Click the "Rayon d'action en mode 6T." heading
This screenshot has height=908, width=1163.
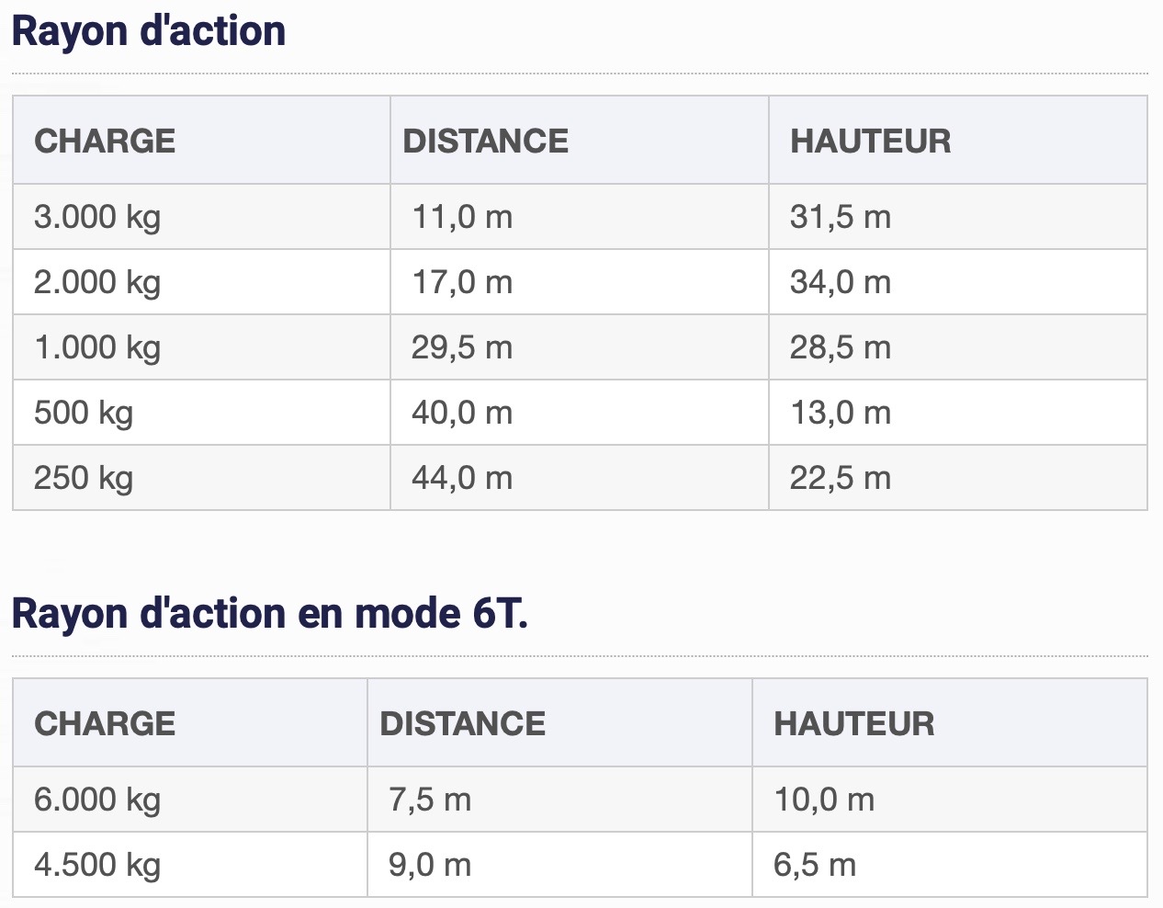pyautogui.click(x=270, y=614)
